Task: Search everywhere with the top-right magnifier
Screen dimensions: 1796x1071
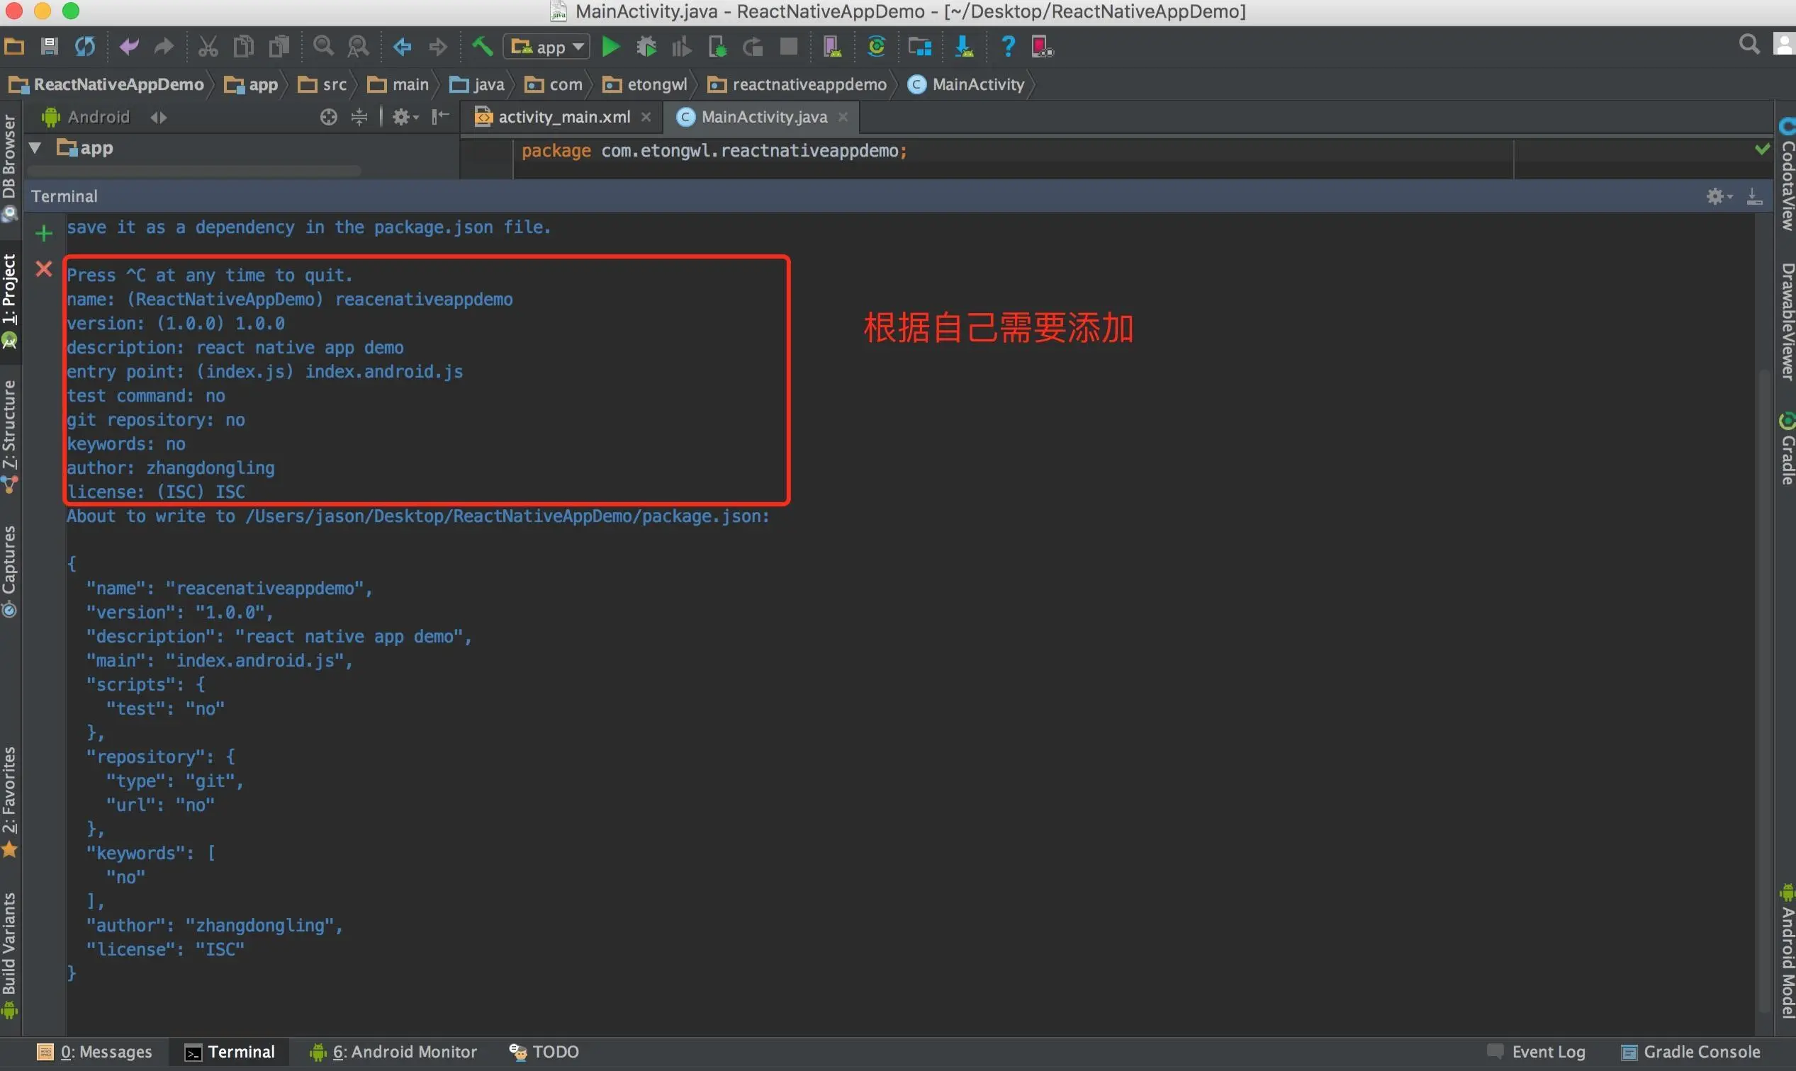Action: pos(1749,45)
